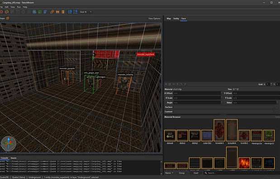280x179 pixels.
Task: Switch to the Console tab
Action: tap(5, 158)
